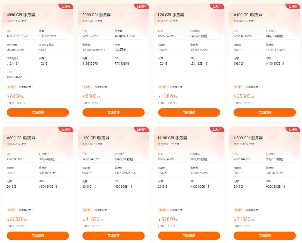Click 立即咨询 on the A100 GPU服务器 card
Viewport: 302px width, 243px height.
(x=265, y=112)
